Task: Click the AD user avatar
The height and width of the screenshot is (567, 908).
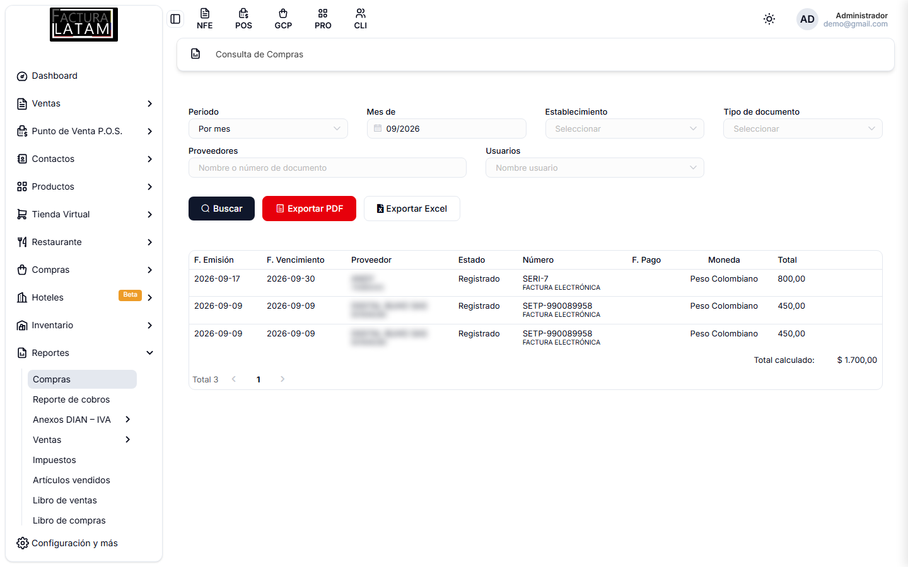Action: [x=807, y=19]
